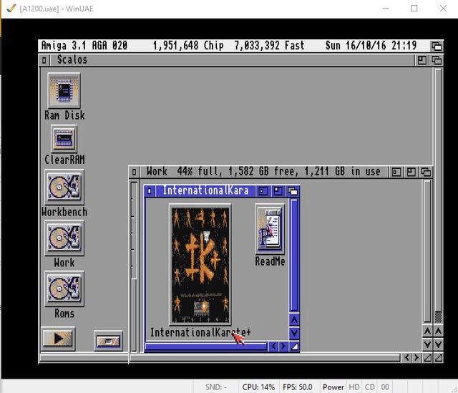Click the FPS: 50.0 status entry
The image size is (458, 393).
298,387
